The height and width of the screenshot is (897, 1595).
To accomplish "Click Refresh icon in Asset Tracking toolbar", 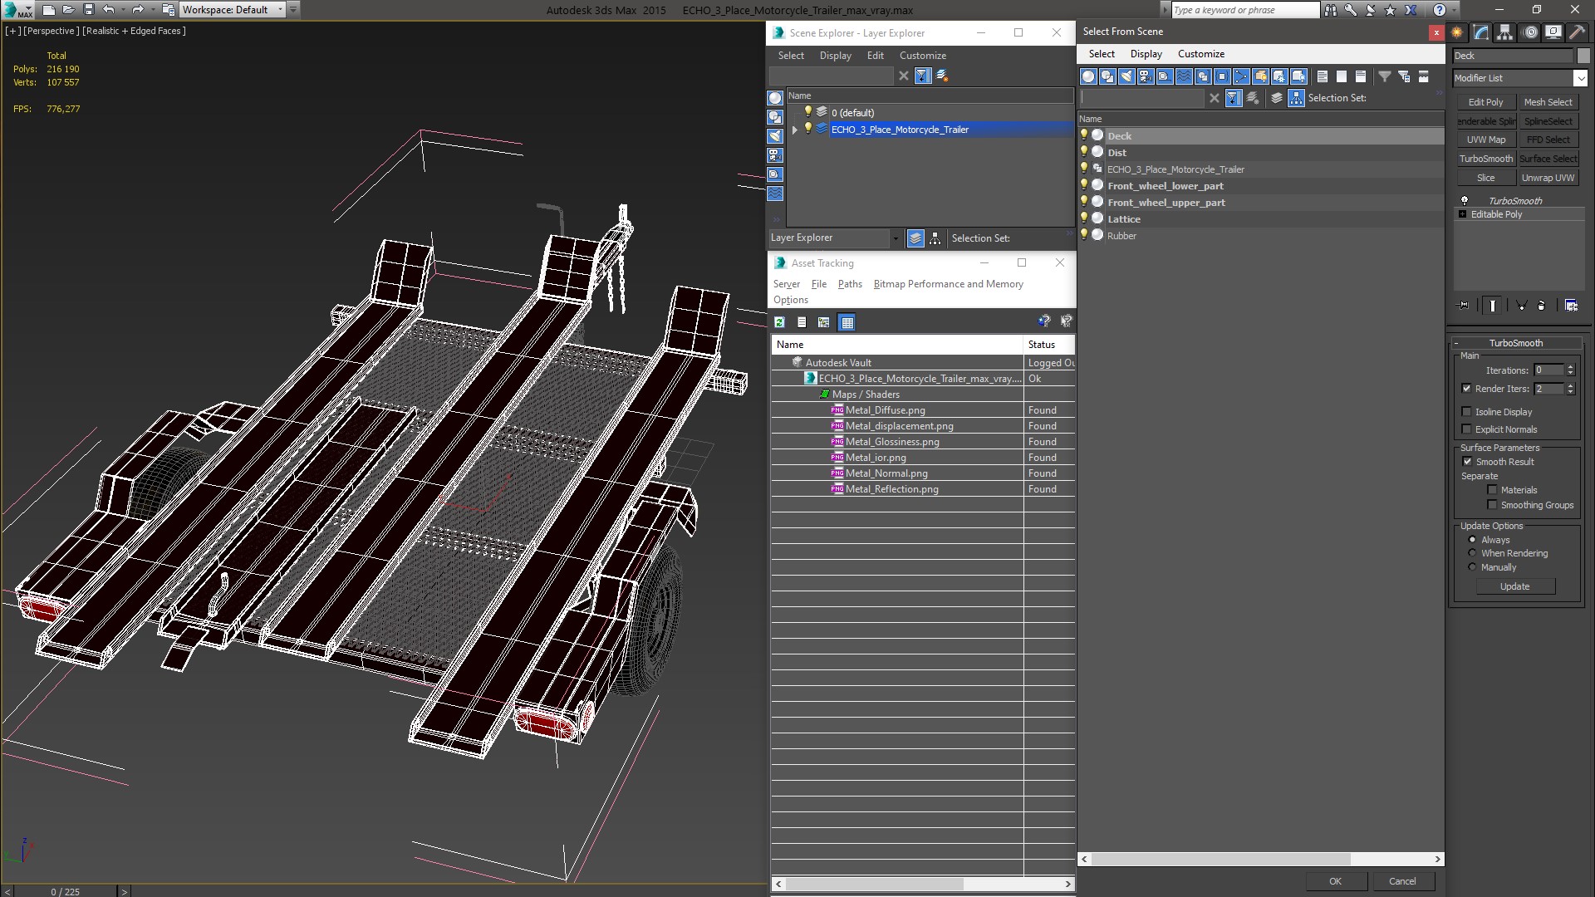I will pyautogui.click(x=779, y=322).
